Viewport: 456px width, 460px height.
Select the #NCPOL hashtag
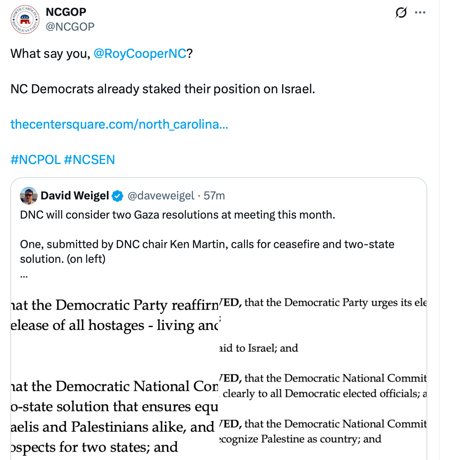[36, 160]
